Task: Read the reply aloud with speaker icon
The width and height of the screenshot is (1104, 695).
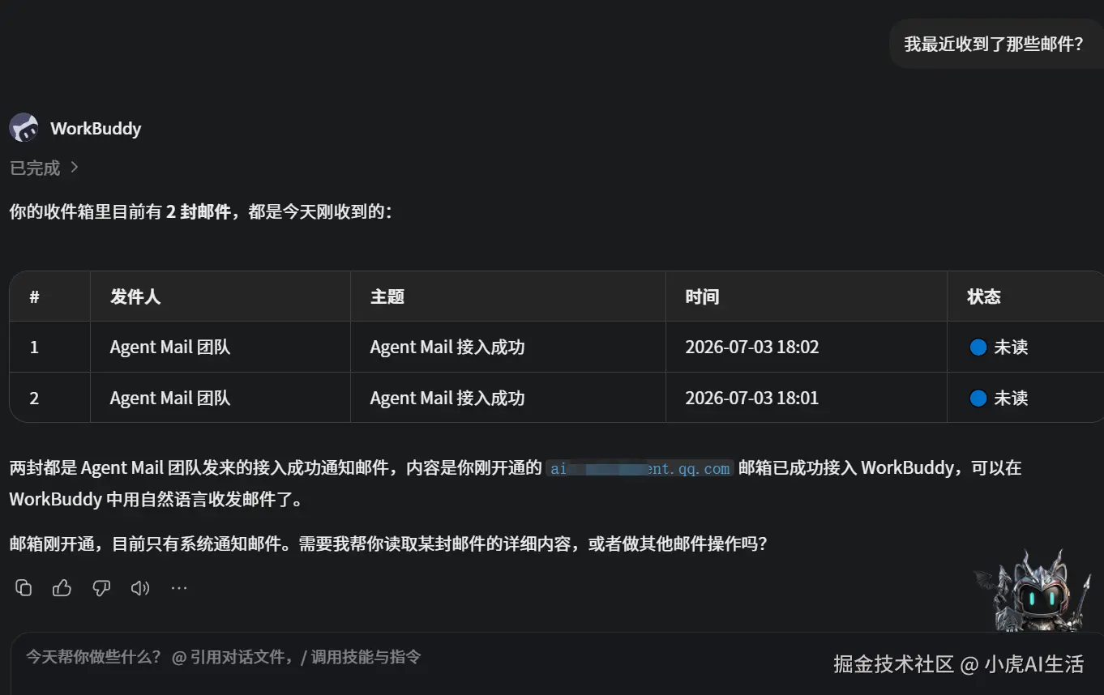Action: tap(140, 588)
